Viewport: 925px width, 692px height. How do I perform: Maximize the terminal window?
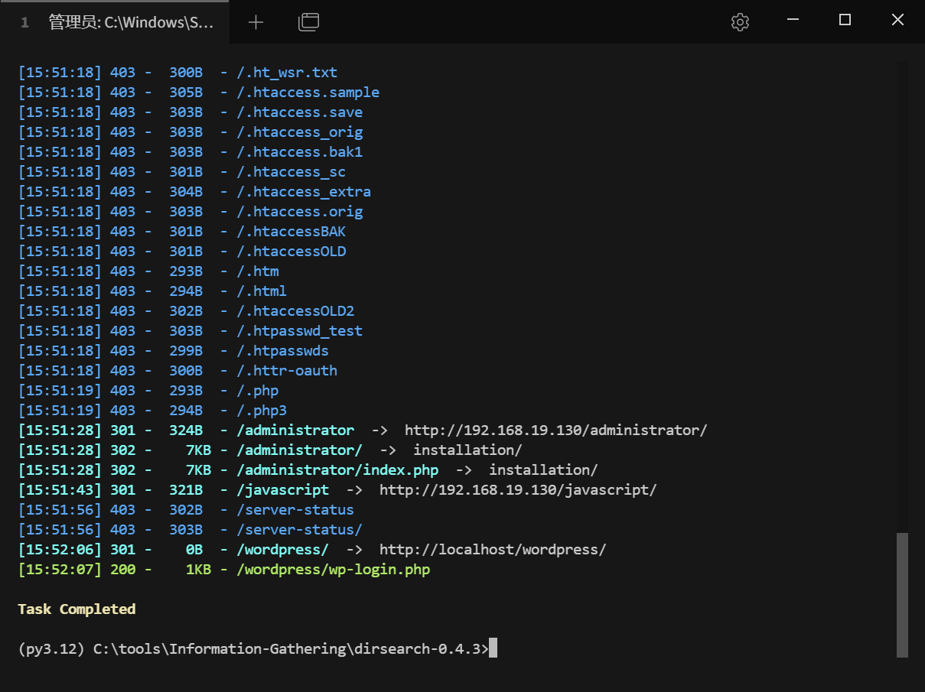point(845,21)
